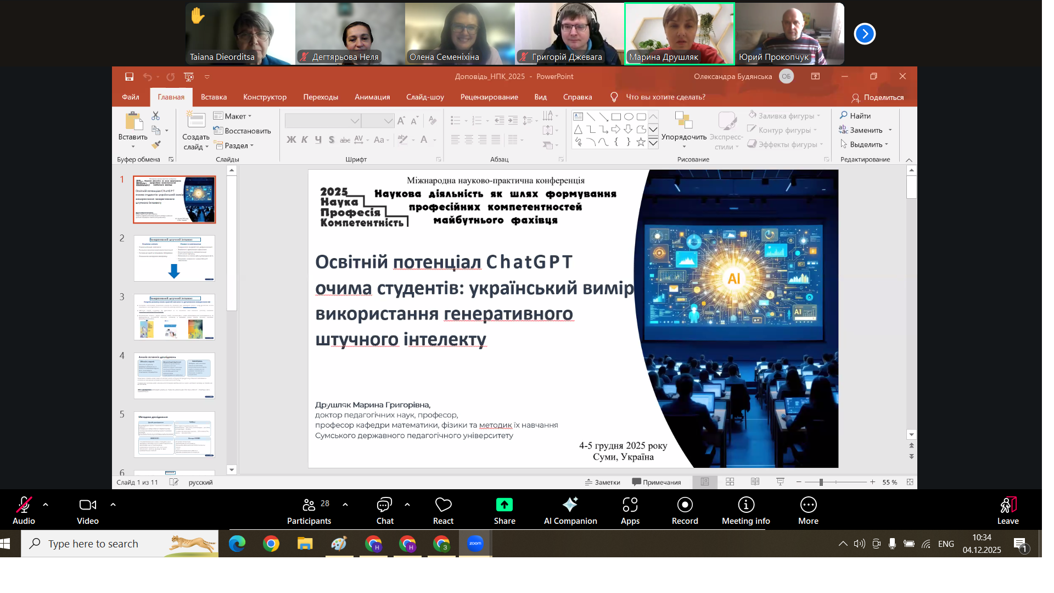The width and height of the screenshot is (1054, 593).
Task: Toggle the Заметки notes pane
Action: (603, 482)
